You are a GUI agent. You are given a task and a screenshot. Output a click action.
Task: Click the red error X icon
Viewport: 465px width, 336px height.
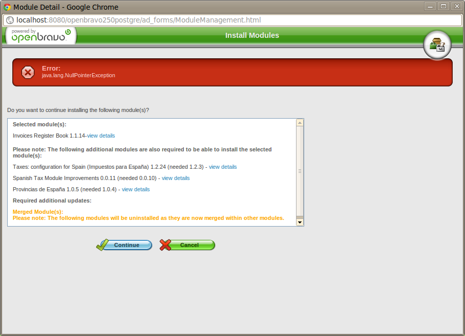pos(28,72)
